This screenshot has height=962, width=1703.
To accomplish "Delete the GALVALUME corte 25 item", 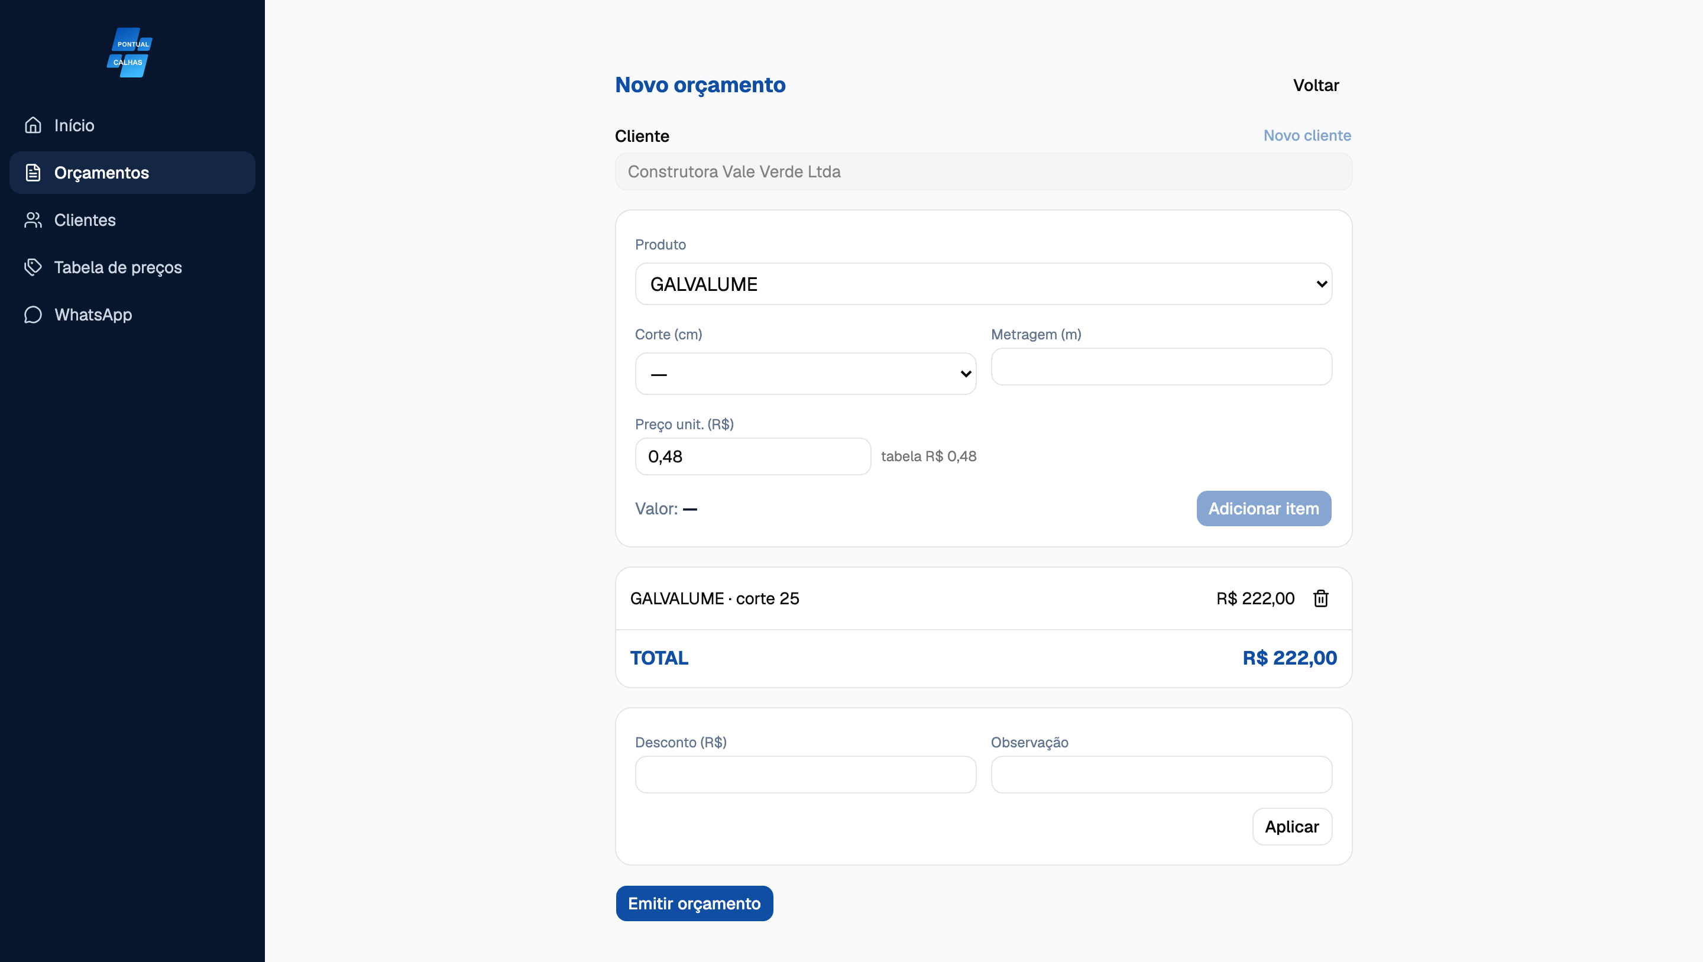I will point(1320,598).
